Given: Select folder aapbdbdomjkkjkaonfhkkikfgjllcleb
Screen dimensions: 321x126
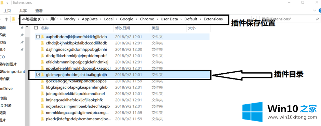Looking at the screenshot, I should point(76,37).
